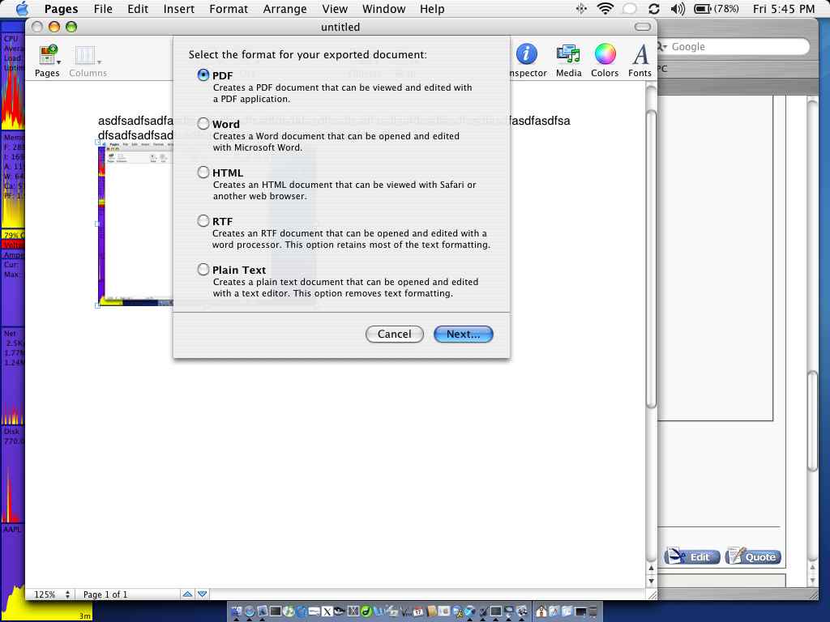Screen dimensions: 830x622
Task: Open the iCal calendar icon in the Dock
Action: click(x=418, y=611)
